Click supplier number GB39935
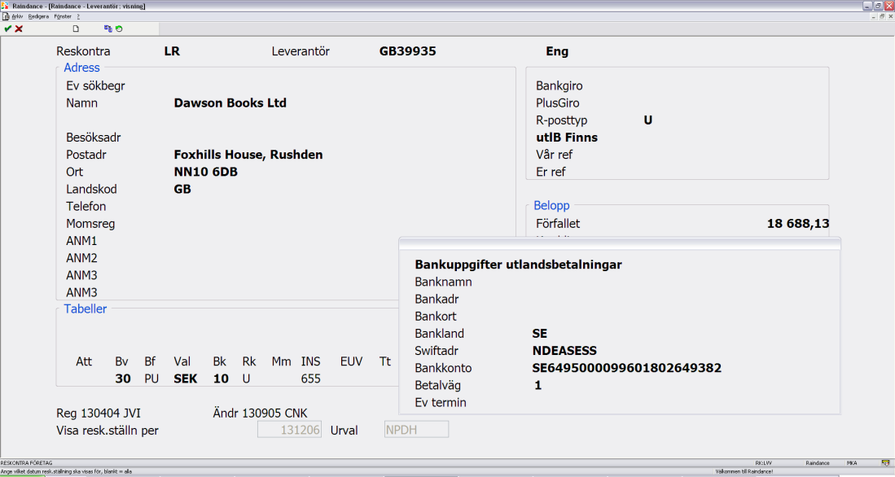The image size is (895, 477). click(x=407, y=51)
